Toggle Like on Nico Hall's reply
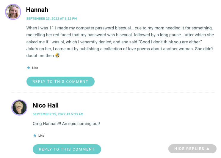Screen dimensions: 221x158 click(41, 135)
